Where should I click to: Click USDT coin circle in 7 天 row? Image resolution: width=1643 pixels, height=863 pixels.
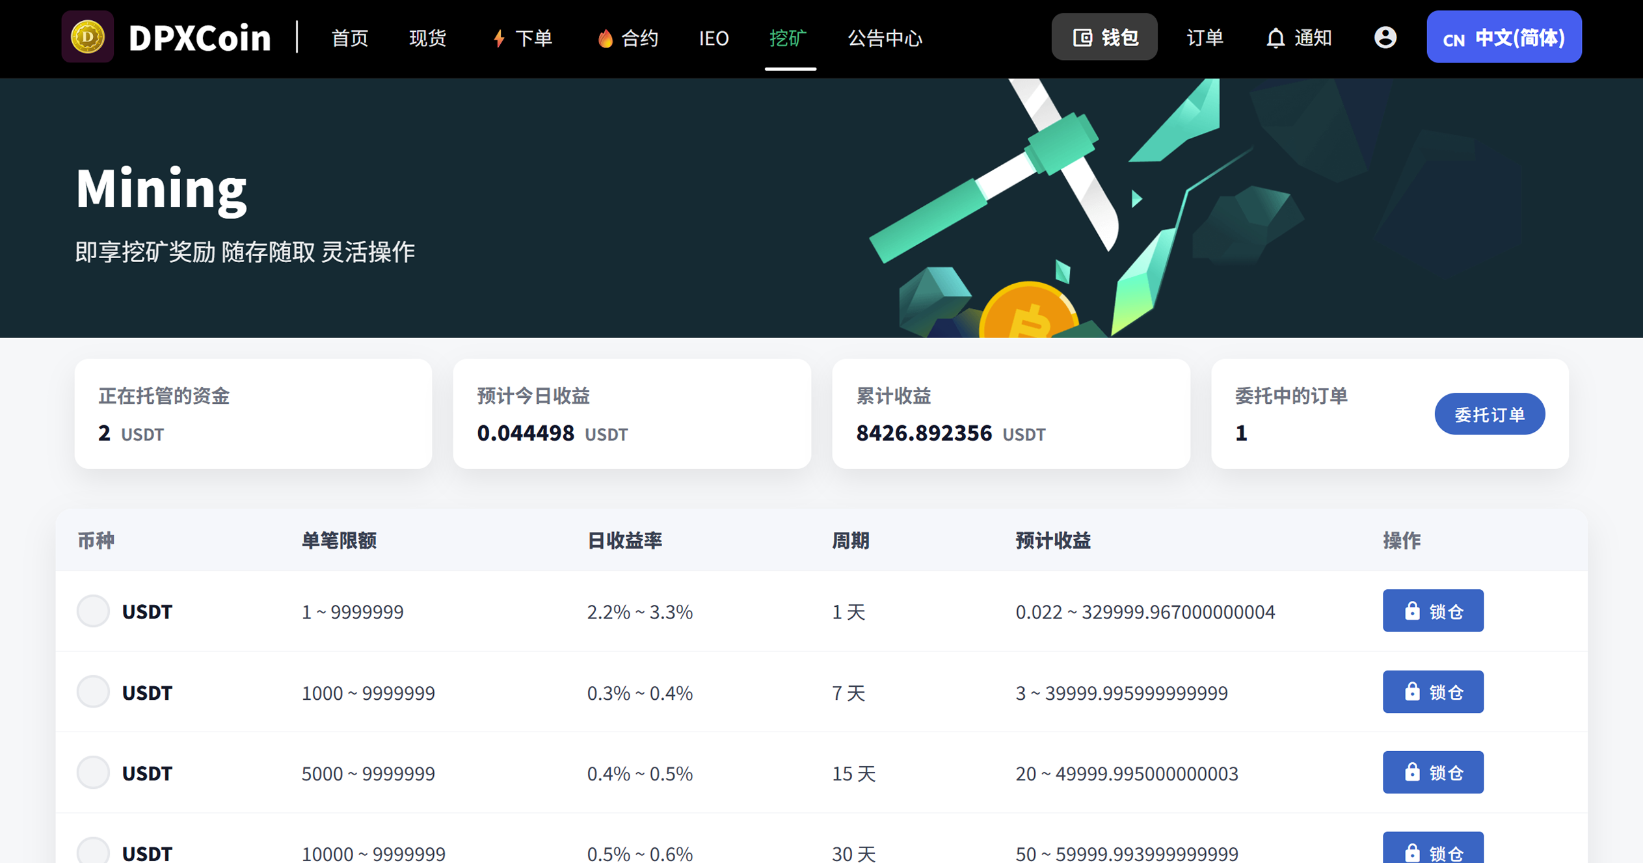(x=93, y=691)
